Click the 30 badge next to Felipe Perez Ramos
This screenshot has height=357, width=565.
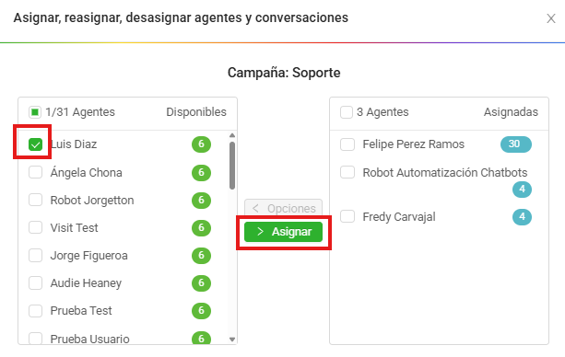515,144
